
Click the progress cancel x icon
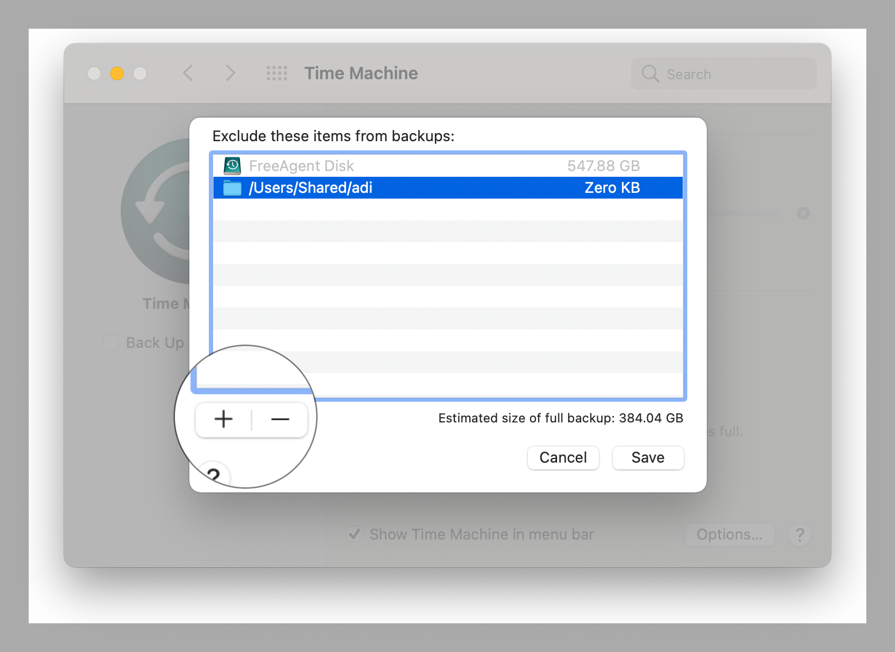tap(803, 214)
